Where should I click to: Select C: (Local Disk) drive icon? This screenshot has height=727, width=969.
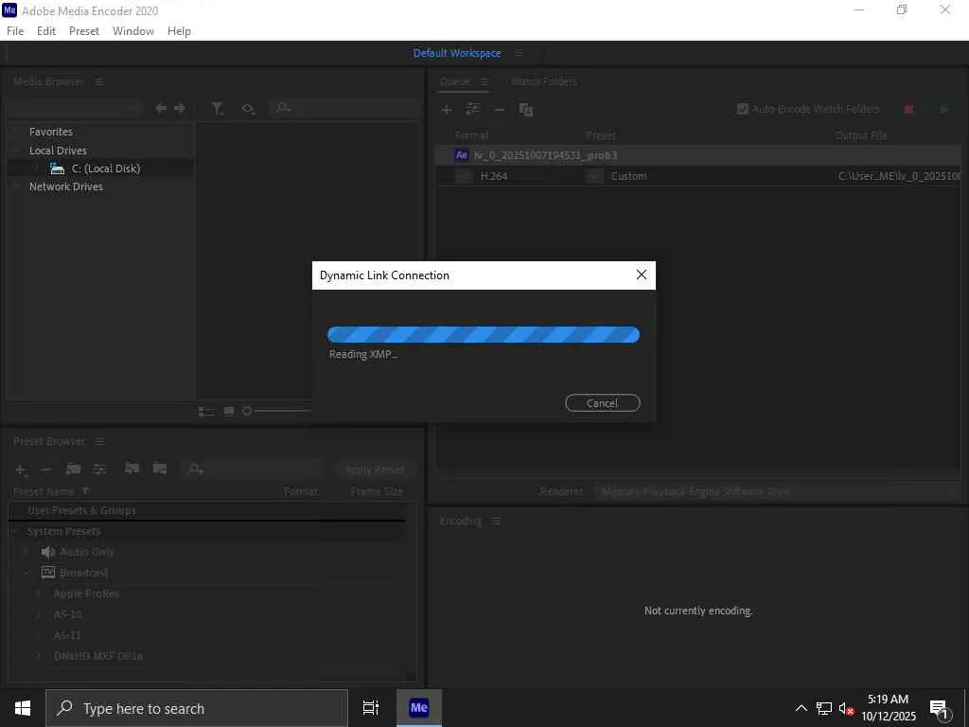coord(57,168)
